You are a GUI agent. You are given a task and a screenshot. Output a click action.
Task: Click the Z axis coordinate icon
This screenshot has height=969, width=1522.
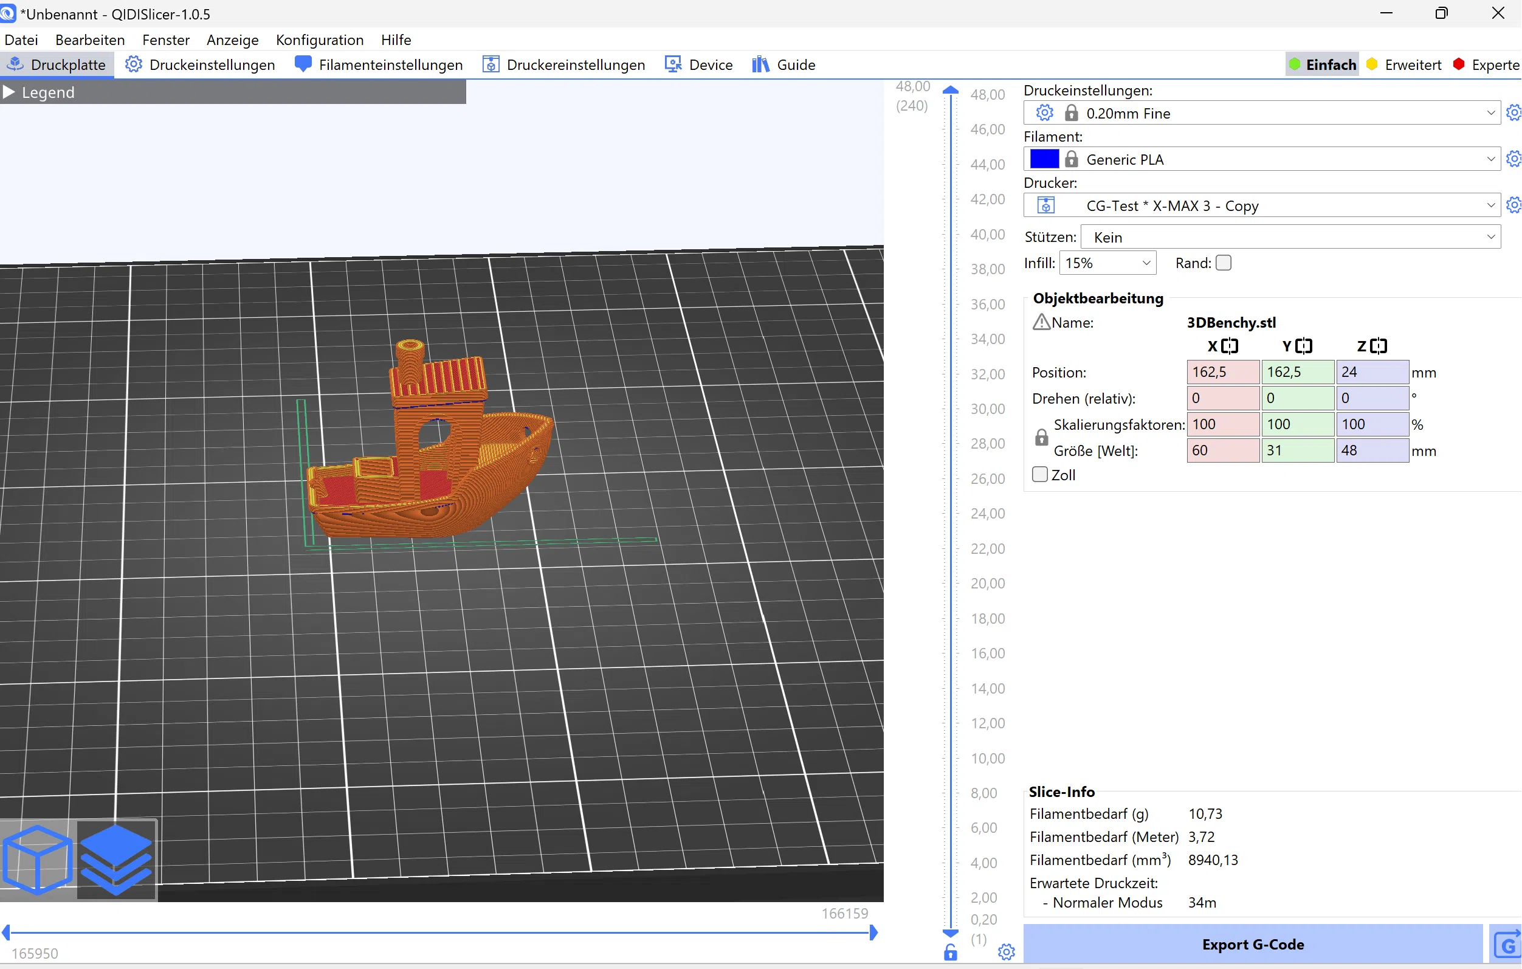click(1379, 346)
